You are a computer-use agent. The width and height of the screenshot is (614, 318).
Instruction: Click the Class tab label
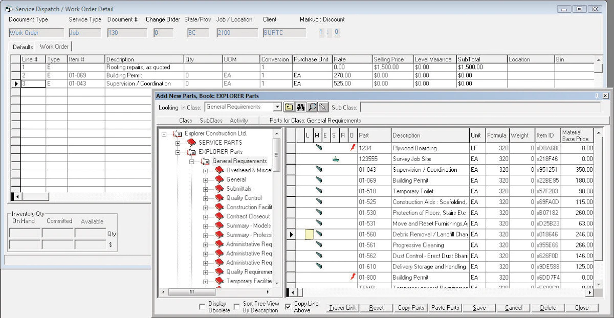(186, 121)
